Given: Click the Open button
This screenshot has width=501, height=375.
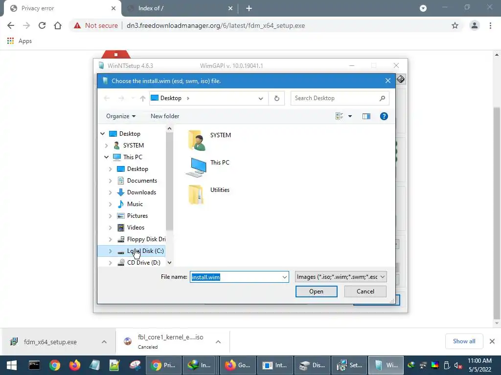Looking at the screenshot, I should pyautogui.click(x=317, y=292).
